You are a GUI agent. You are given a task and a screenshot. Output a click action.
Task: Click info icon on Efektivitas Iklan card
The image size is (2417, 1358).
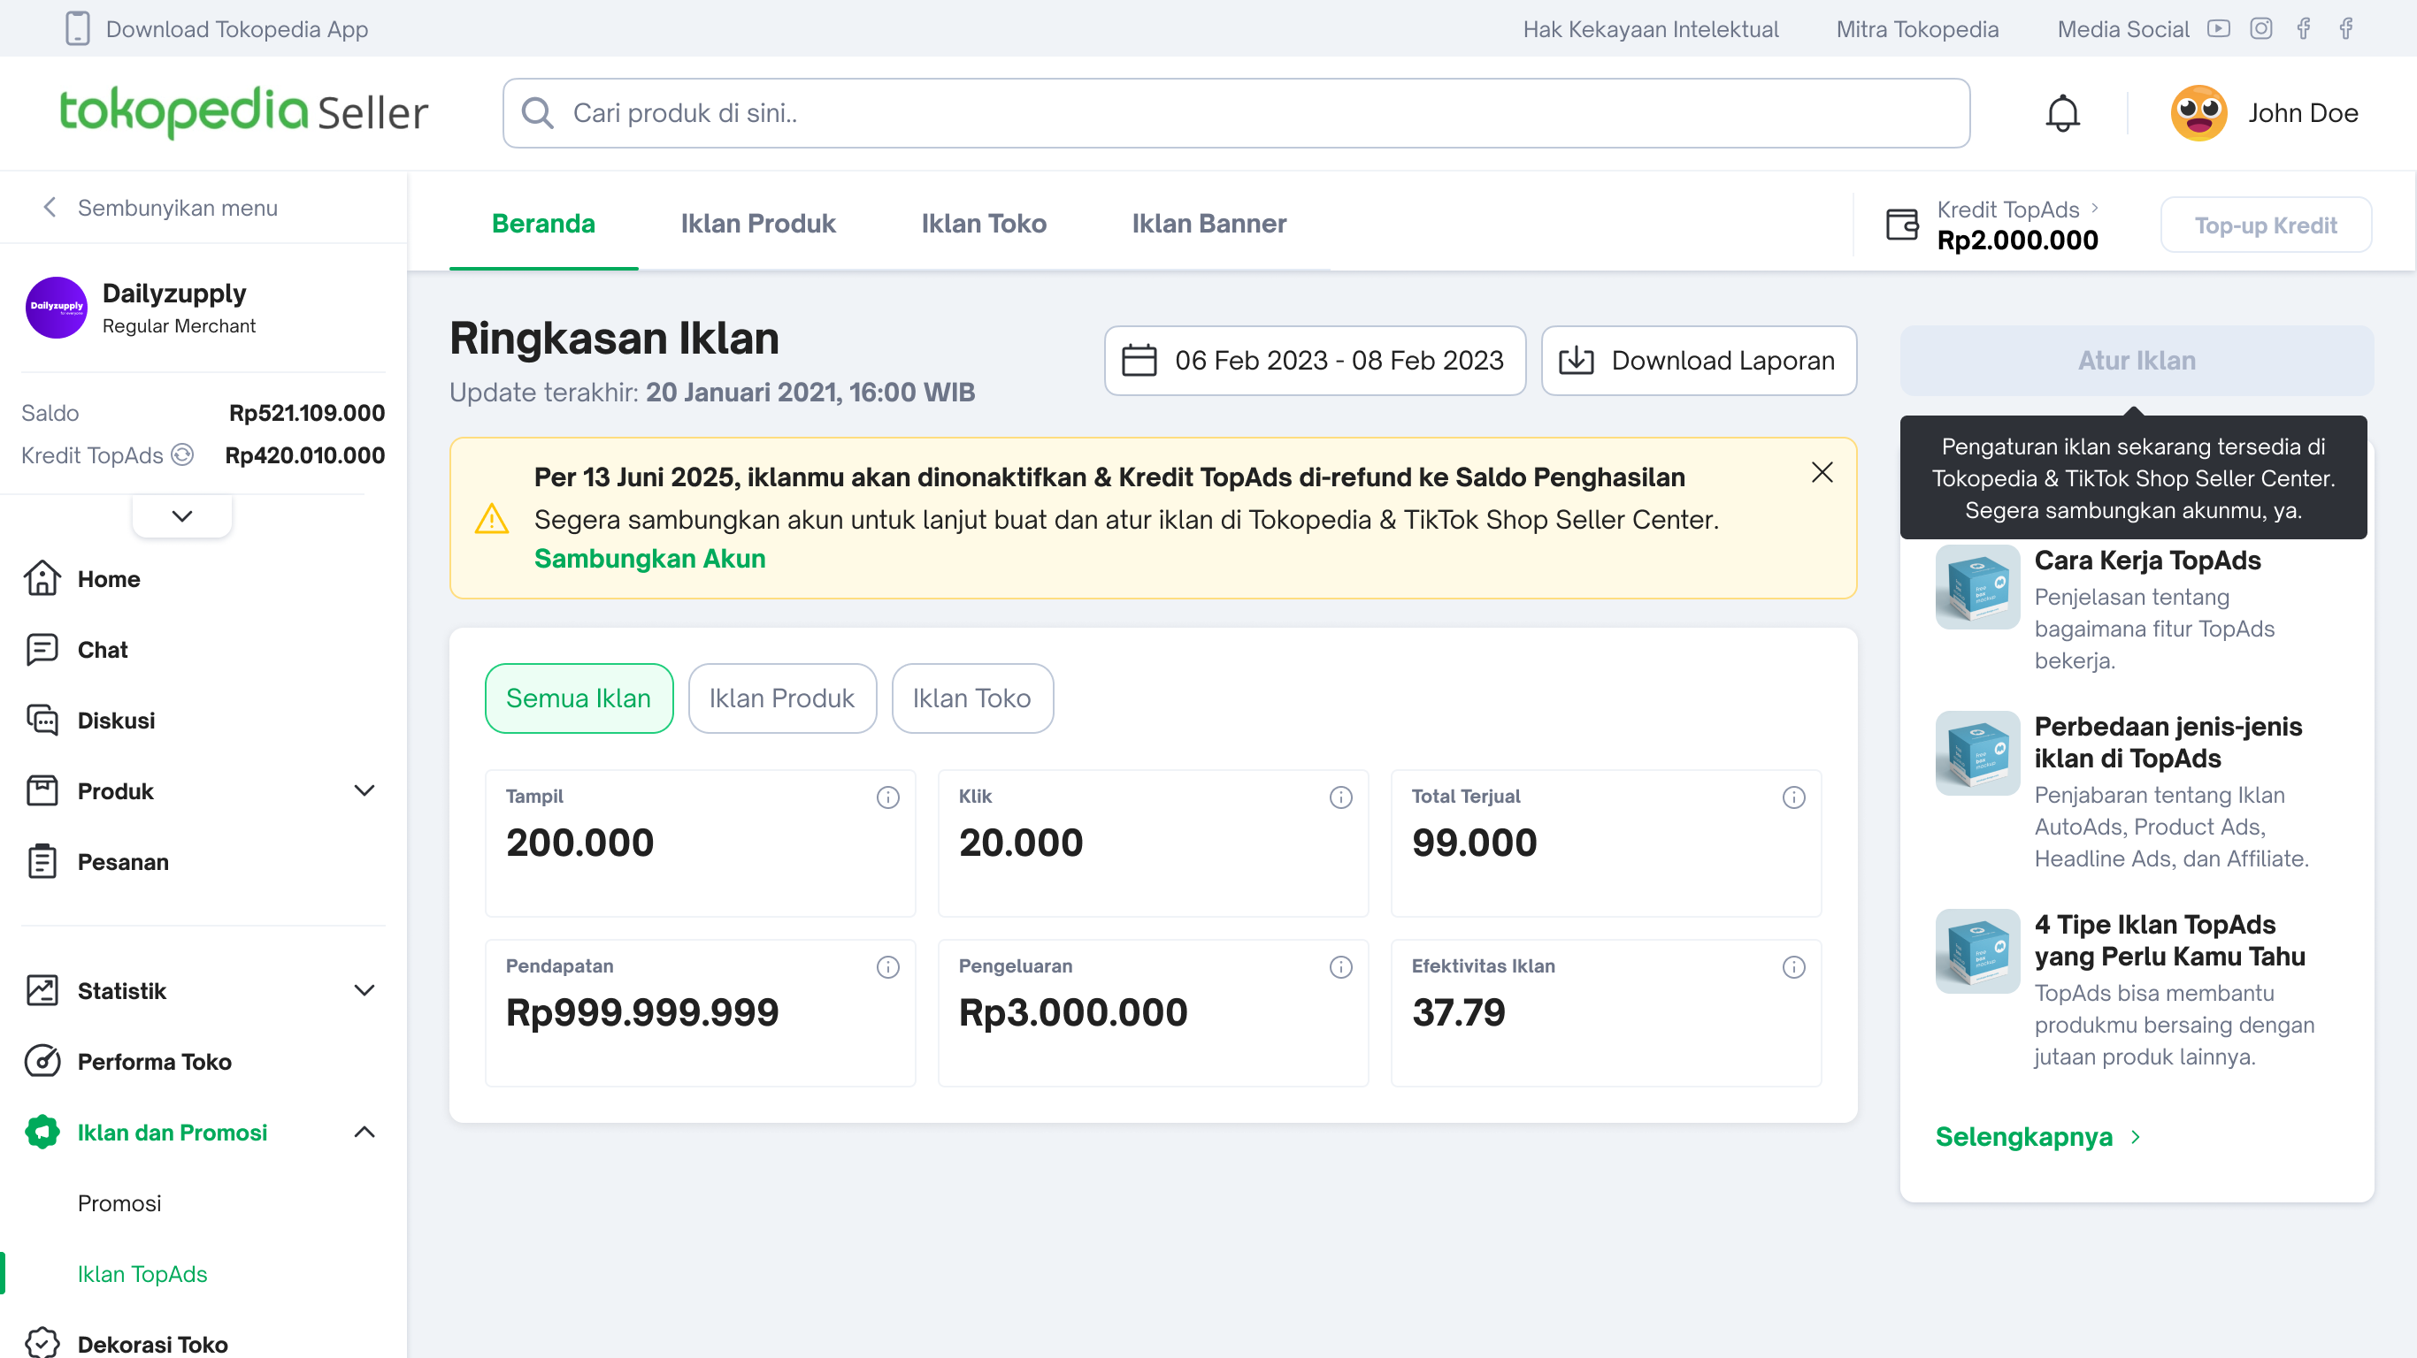[x=1793, y=967]
